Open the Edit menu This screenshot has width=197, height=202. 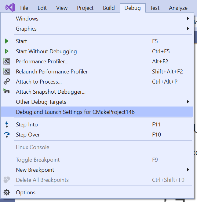[x=42, y=8]
